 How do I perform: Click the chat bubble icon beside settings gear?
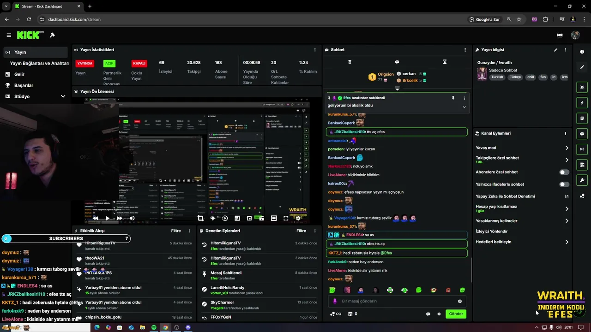pos(428,314)
